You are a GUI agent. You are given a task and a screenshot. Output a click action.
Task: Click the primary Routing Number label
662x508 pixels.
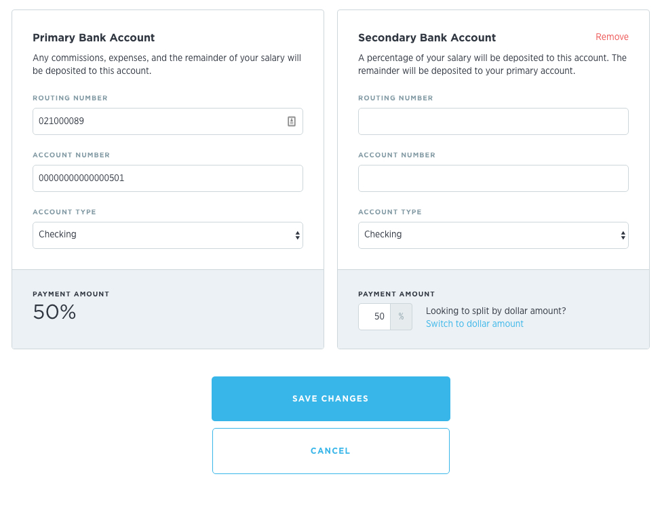pyautogui.click(x=70, y=98)
